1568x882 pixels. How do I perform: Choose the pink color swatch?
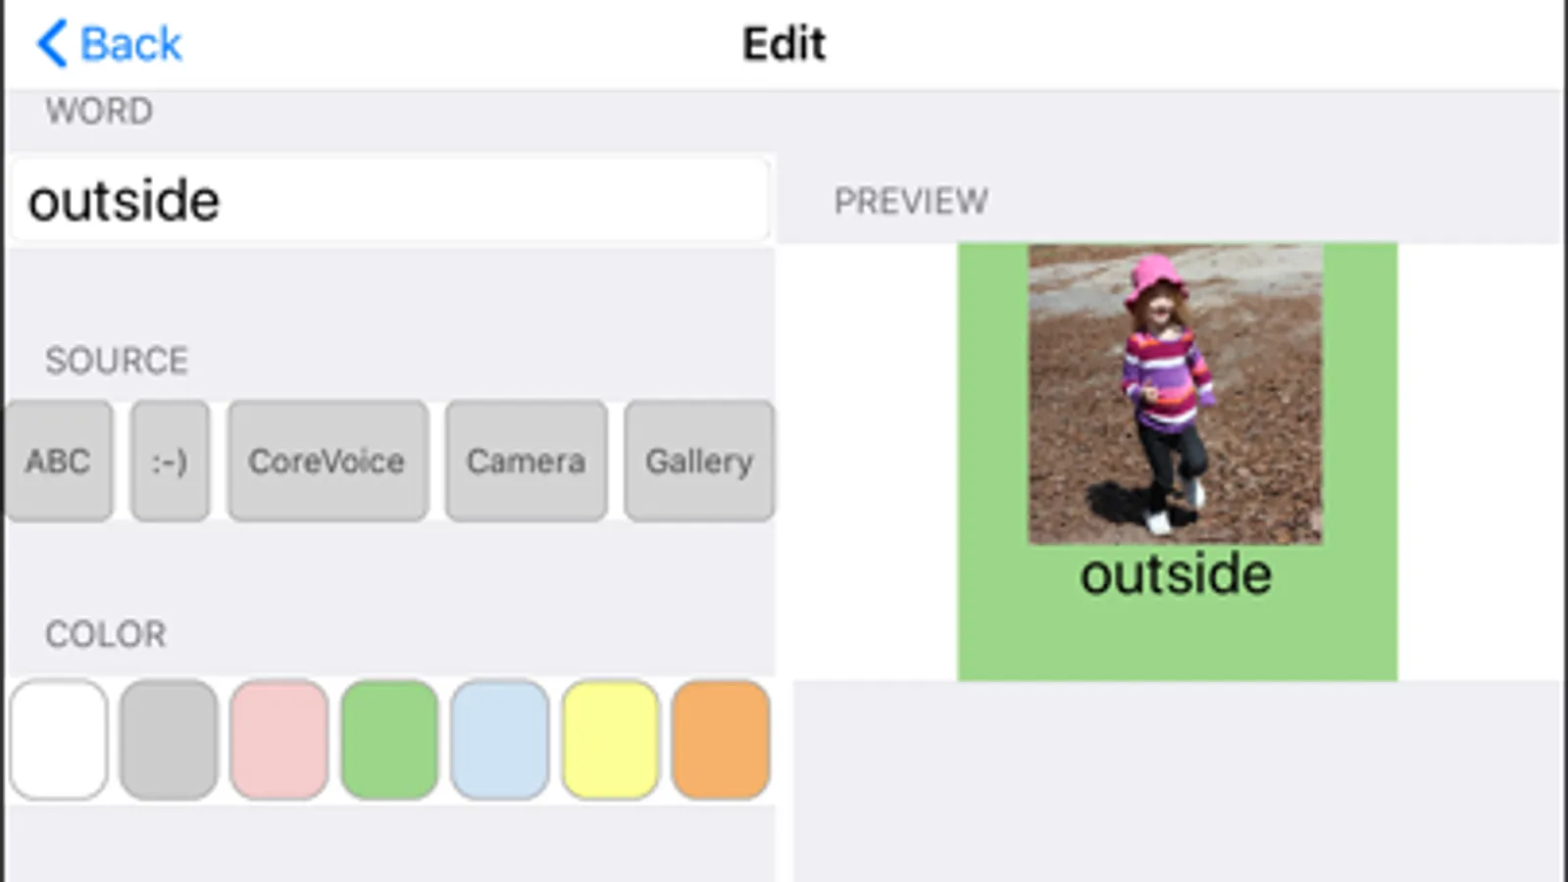(279, 740)
